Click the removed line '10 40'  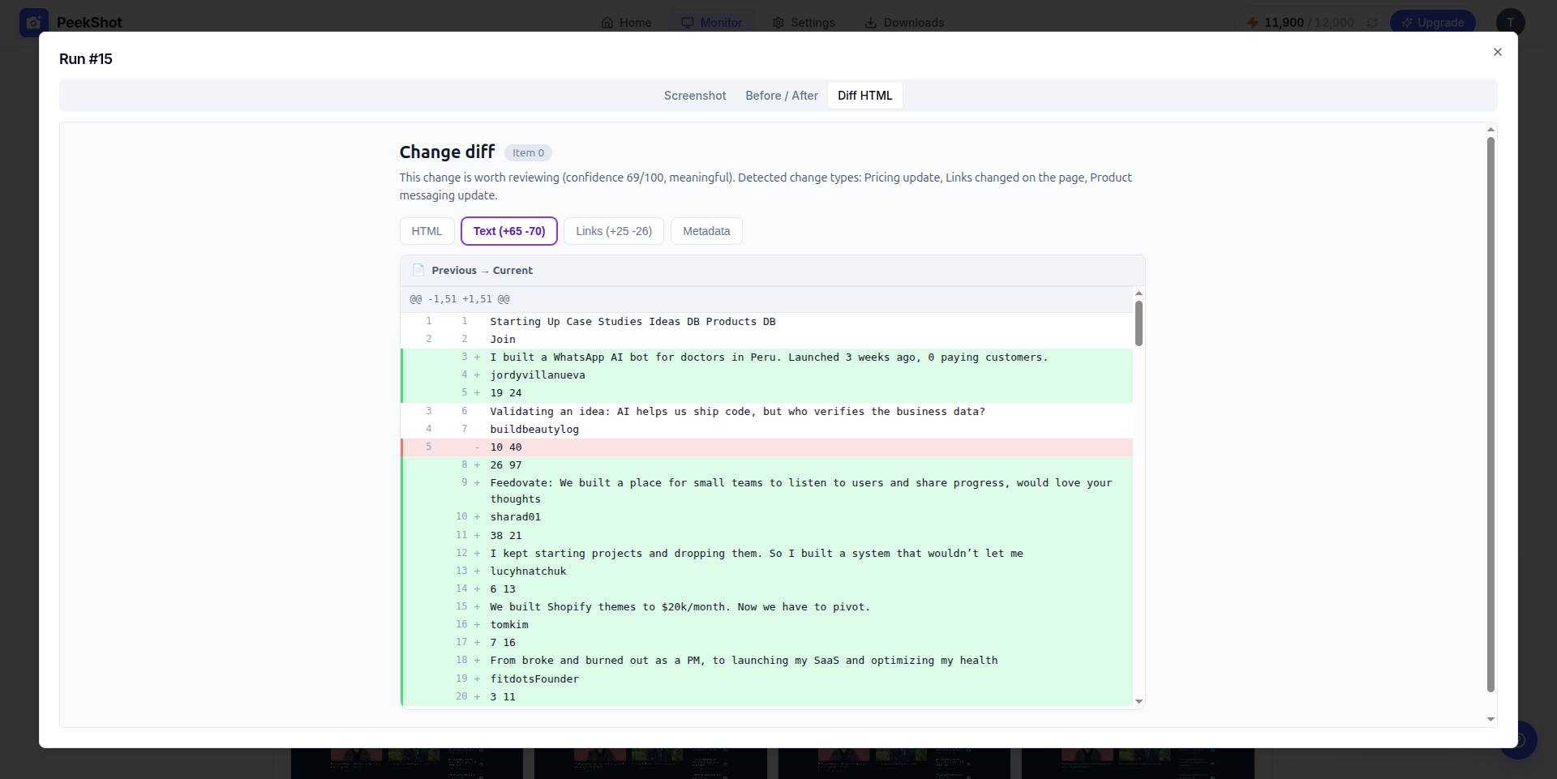pos(766,447)
